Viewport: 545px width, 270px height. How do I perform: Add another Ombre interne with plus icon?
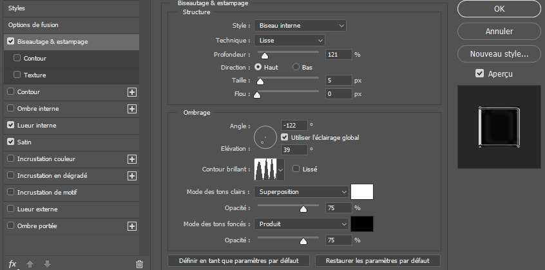point(132,109)
